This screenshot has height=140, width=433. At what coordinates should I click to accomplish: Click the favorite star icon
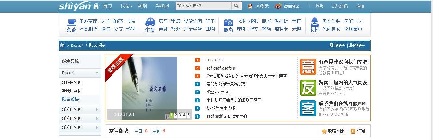pyautogui.click(x=324, y=131)
